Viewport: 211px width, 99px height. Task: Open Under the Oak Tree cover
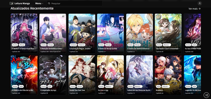tap(82, 75)
